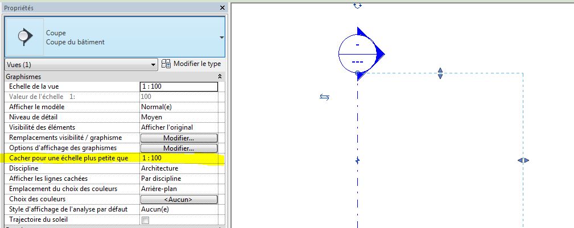Click the <Aucun> Choix des couleurs button
This screenshot has height=228, width=574.
(179, 200)
